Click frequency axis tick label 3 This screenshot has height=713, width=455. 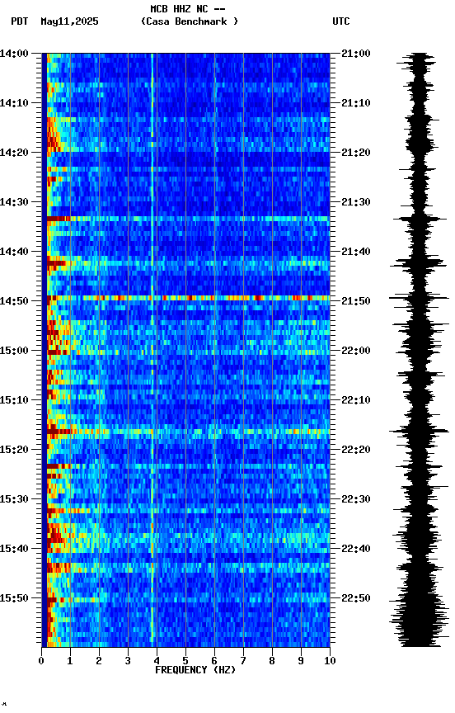pos(128,661)
